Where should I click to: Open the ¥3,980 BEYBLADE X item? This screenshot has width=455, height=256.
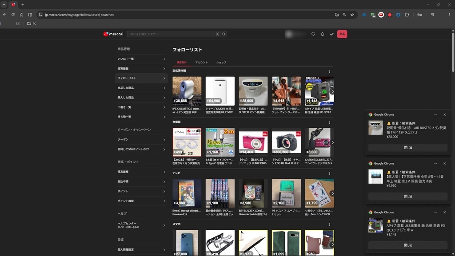(x=253, y=197)
